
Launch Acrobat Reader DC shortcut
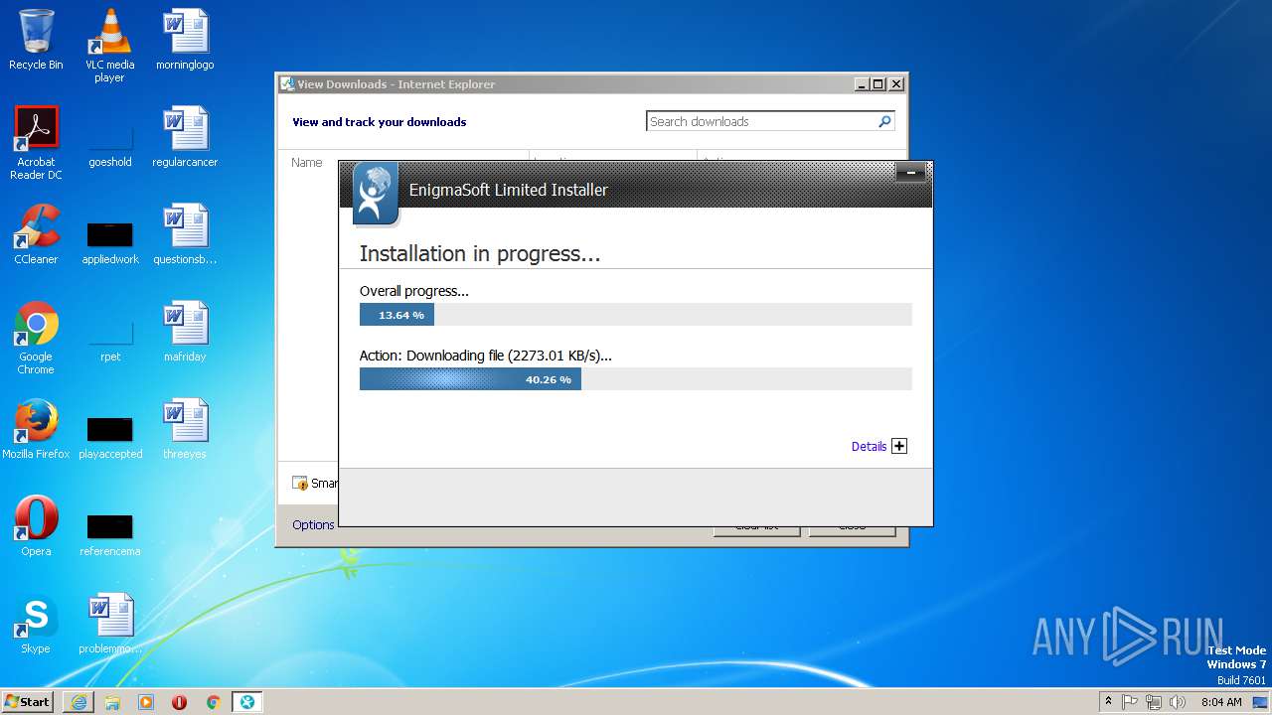pos(36,143)
